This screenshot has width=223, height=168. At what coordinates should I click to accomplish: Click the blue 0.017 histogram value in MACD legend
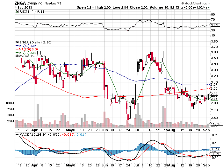pos(82,134)
